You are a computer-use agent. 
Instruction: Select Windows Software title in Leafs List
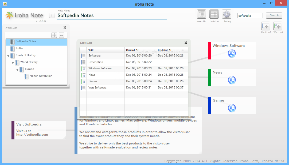[100, 69]
